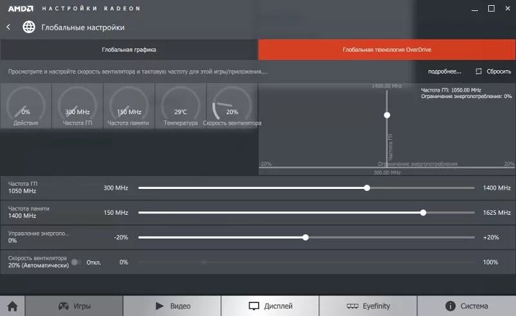This screenshot has width=516, height=316.
Task: Select Глобальная технология OverDrive tab
Action: 386,50
